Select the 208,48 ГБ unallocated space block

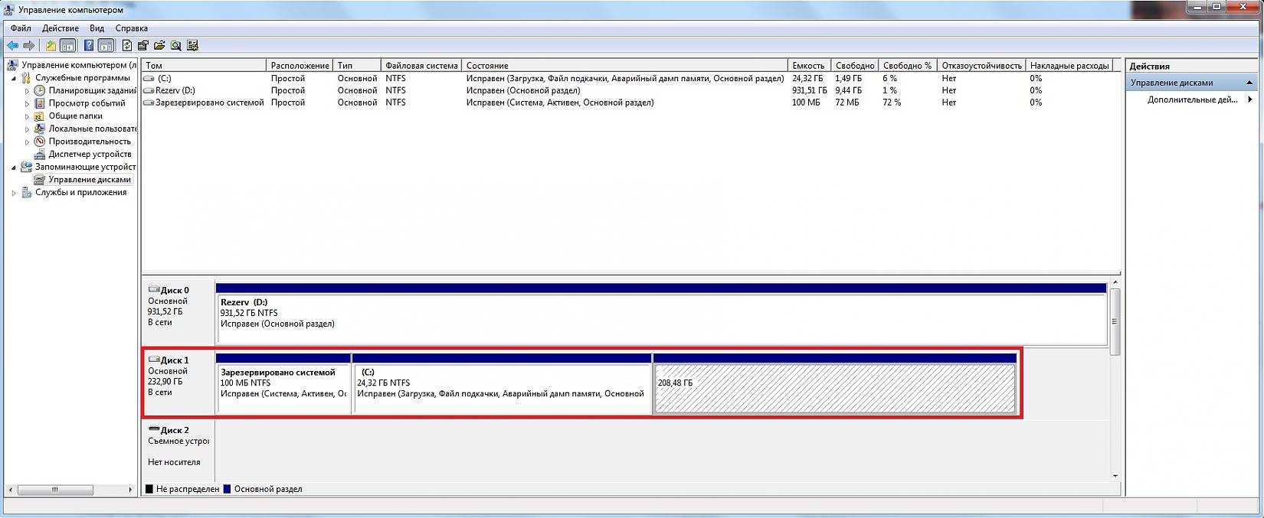pos(835,383)
